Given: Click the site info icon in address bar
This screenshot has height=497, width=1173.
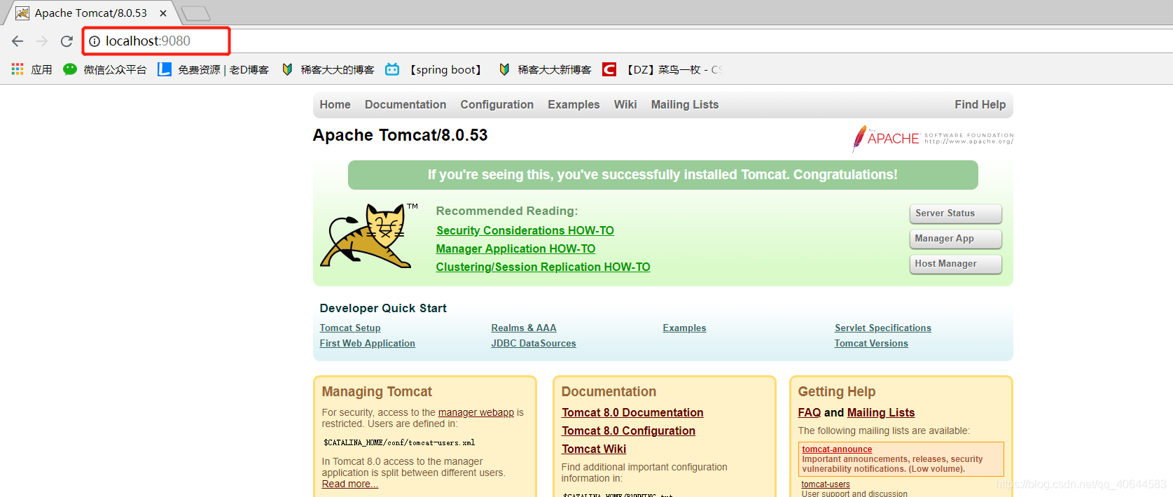Looking at the screenshot, I should click(95, 41).
